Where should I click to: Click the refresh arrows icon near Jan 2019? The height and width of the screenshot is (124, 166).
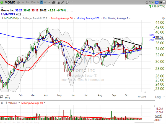click(x=1, y=97)
